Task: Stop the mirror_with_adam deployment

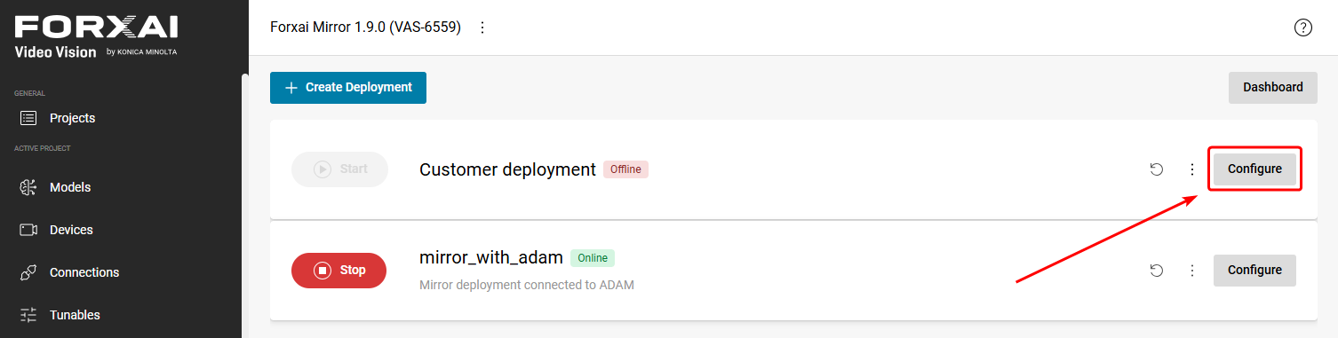Action: pyautogui.click(x=339, y=271)
